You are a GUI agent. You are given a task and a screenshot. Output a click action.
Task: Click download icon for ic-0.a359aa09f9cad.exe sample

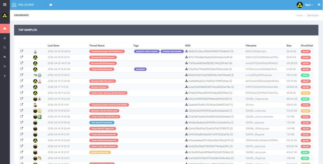[186, 75]
